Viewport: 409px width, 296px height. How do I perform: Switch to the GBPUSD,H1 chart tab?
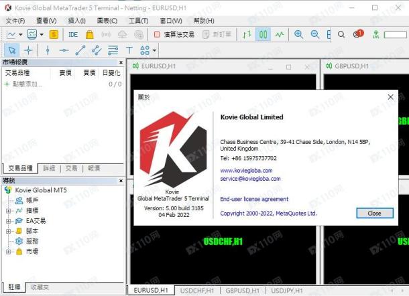pos(243,291)
